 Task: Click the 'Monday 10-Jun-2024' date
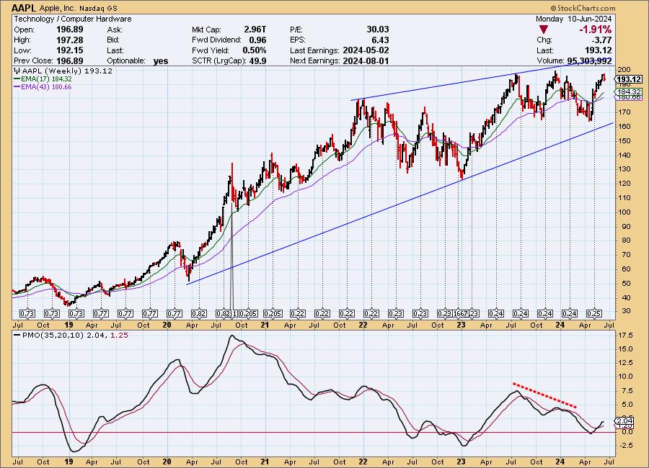[x=573, y=19]
